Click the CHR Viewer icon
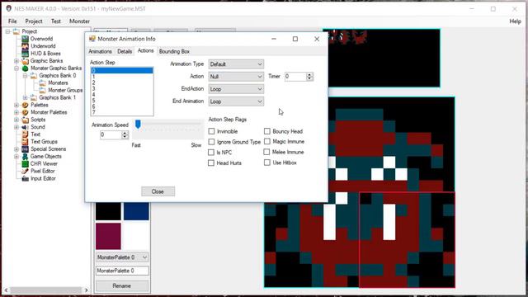The width and height of the screenshot is (528, 297). point(26,164)
